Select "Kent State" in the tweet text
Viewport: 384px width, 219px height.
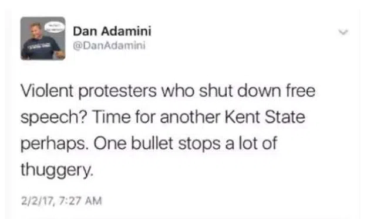(x=265, y=117)
